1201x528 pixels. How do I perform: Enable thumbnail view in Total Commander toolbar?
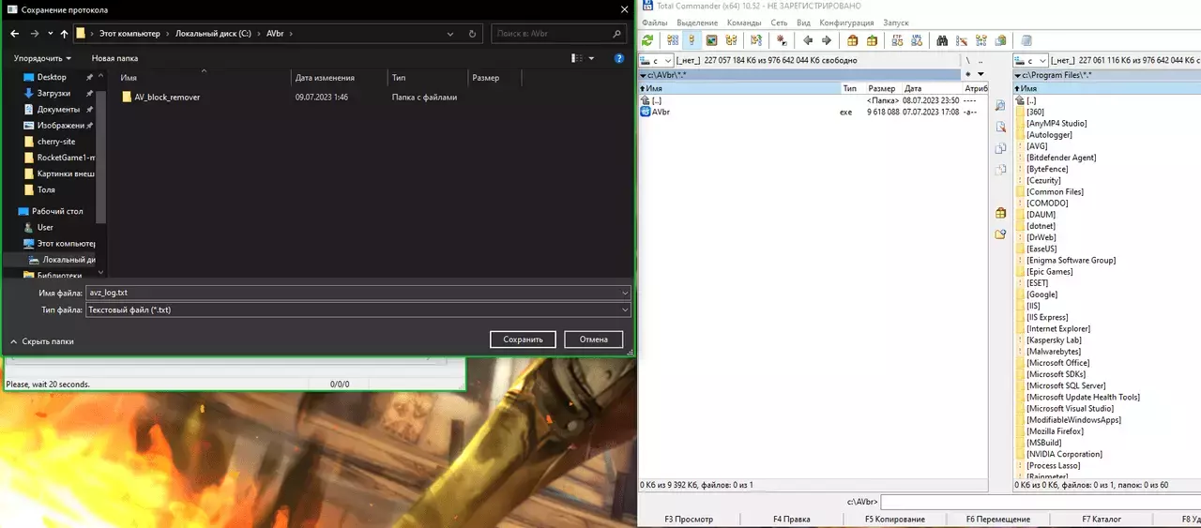pyautogui.click(x=711, y=40)
